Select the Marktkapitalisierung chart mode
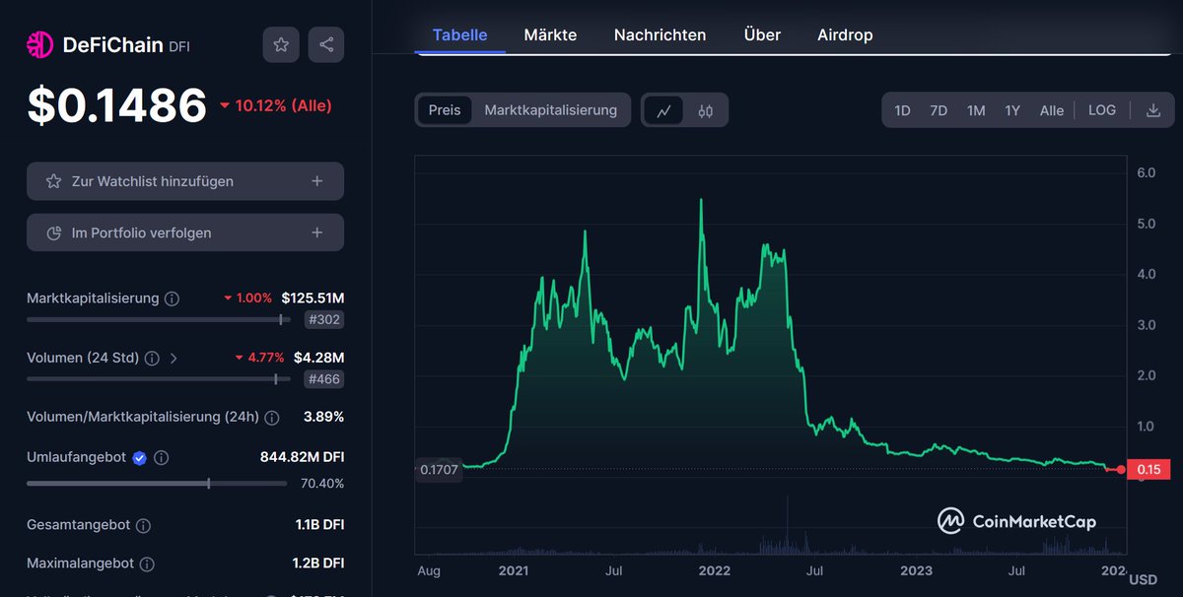Viewport: 1183px width, 597px height. 551,110
